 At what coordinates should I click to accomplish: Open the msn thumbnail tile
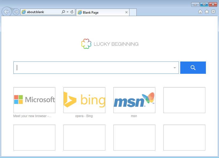[134, 100]
